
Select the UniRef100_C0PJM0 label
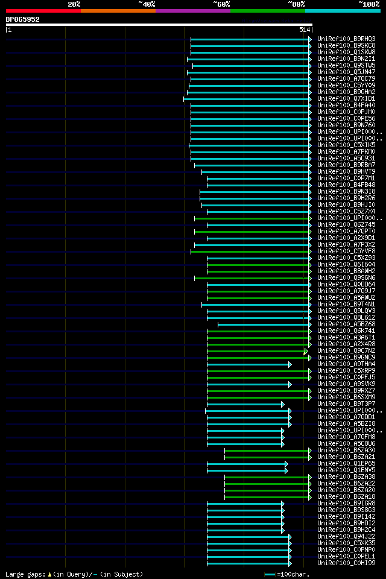(346, 112)
